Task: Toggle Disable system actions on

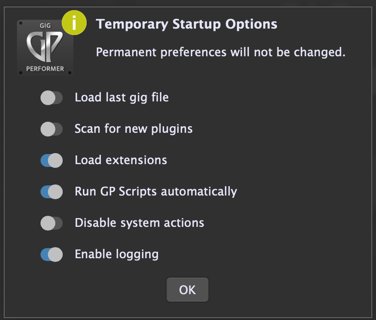Action: point(51,223)
